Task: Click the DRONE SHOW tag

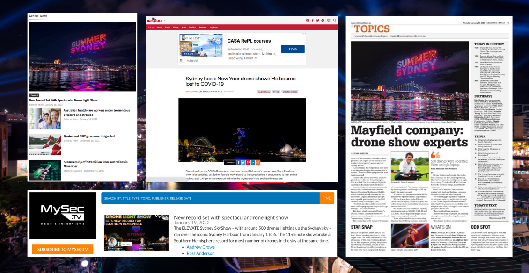Action: click(290, 91)
